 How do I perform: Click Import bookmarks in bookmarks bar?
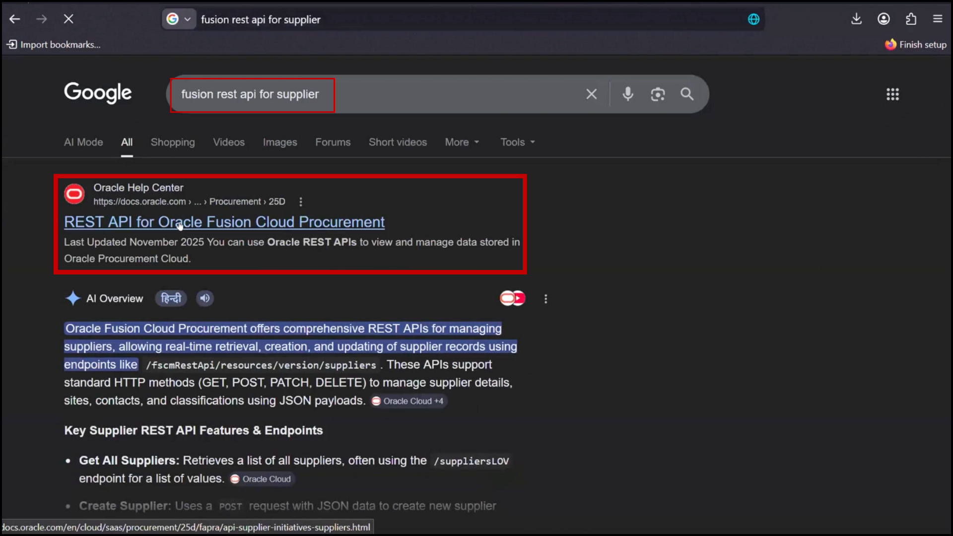tap(54, 45)
